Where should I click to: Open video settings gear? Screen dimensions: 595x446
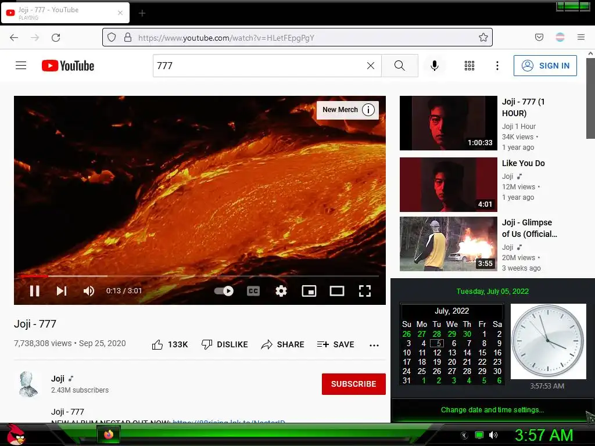point(281,291)
